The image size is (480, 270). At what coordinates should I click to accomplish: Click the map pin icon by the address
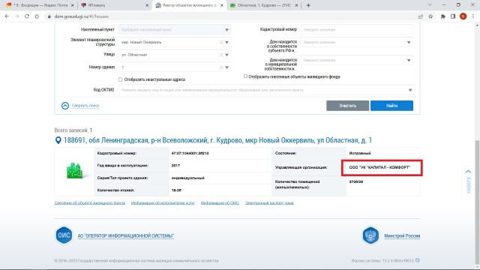click(58, 140)
